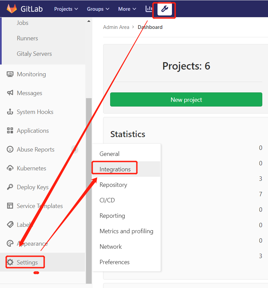The height and width of the screenshot is (288, 268).
Task: Open the Monitoring sidebar label
Action: (31, 74)
